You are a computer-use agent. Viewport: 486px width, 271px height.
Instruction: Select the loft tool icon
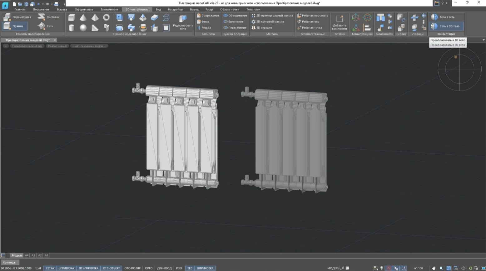pyautogui.click(x=131, y=18)
